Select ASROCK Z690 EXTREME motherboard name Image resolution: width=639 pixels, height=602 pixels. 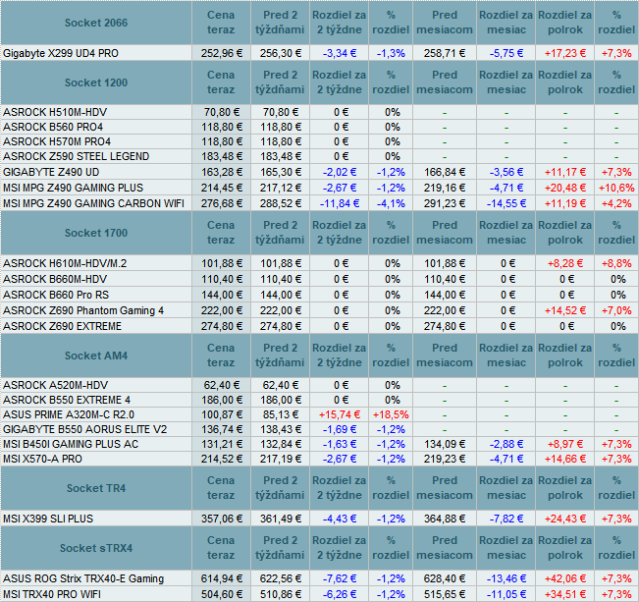coord(63,326)
